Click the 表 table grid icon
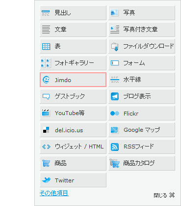This screenshot has width=181, height=206. coord(46,47)
